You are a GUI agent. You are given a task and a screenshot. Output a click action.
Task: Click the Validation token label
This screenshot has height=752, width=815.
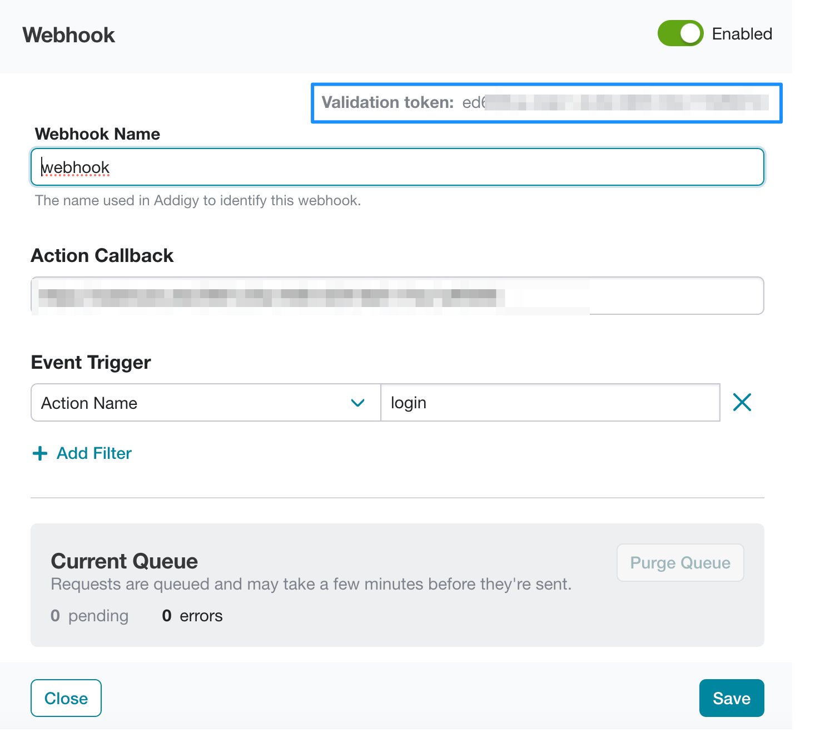[x=387, y=102]
